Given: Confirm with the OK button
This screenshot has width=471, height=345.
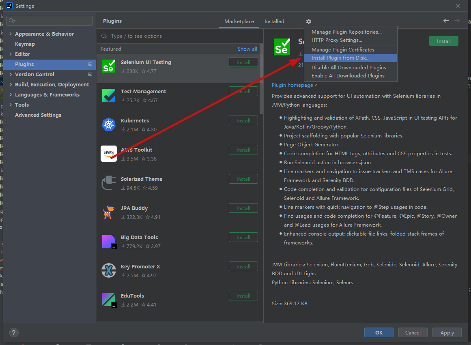Looking at the screenshot, I should click(x=379, y=332).
